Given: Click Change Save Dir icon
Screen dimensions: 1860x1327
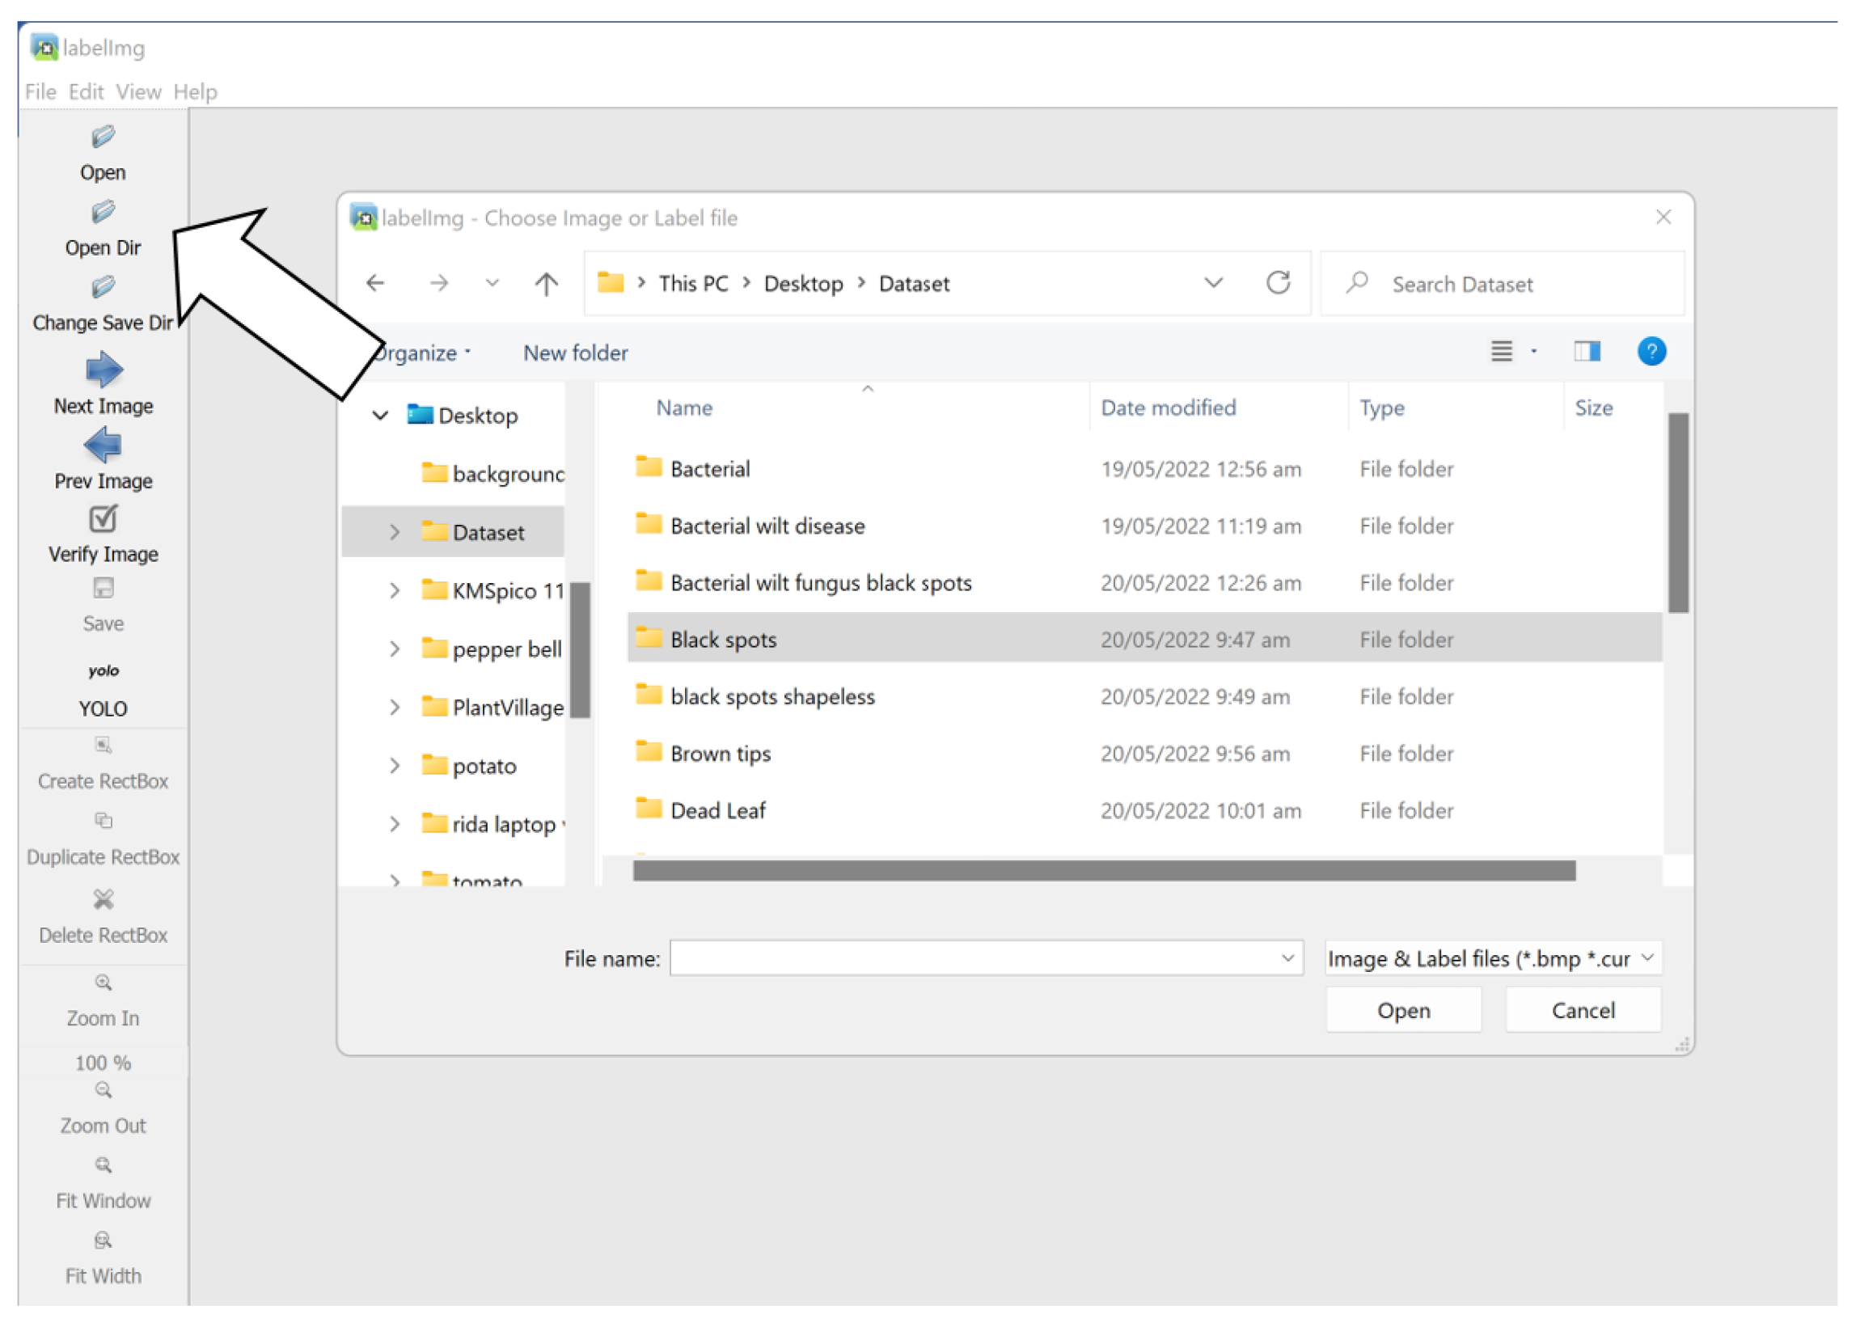Looking at the screenshot, I should [x=103, y=288].
